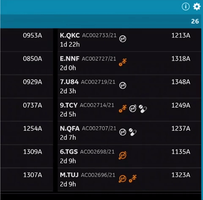Open case number AC002698/21
Screen dimensions: 203x200
(x=97, y=152)
